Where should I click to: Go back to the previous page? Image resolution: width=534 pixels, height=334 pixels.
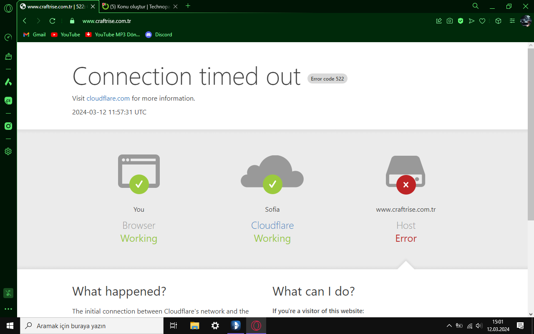click(25, 21)
